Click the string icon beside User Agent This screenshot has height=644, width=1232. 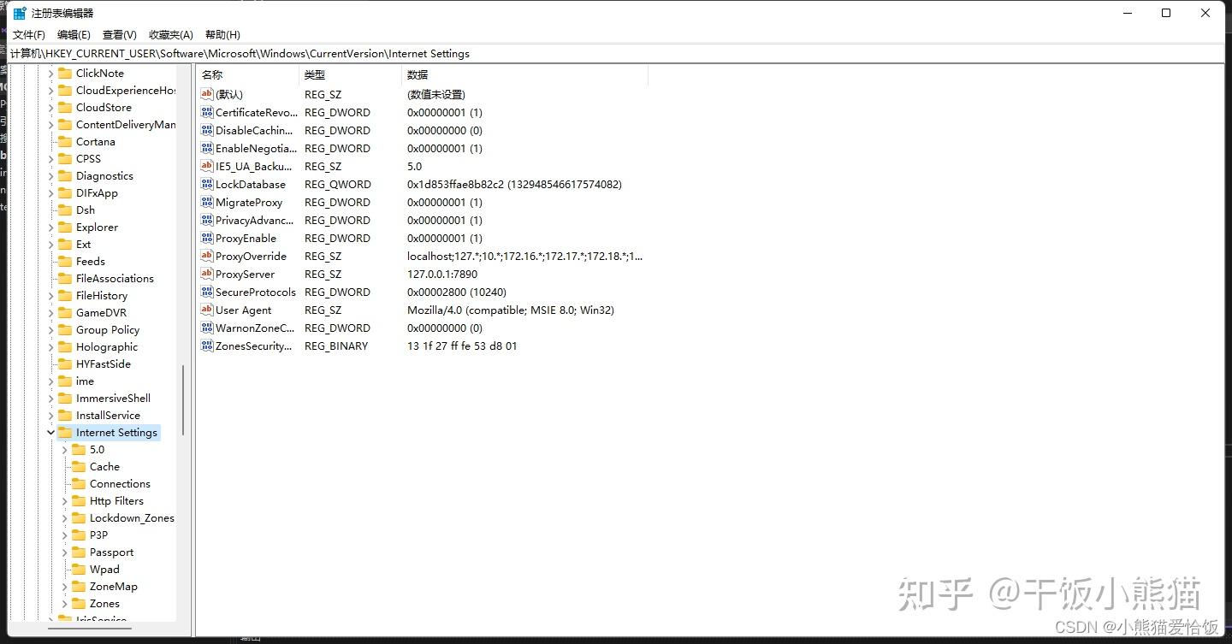[205, 310]
